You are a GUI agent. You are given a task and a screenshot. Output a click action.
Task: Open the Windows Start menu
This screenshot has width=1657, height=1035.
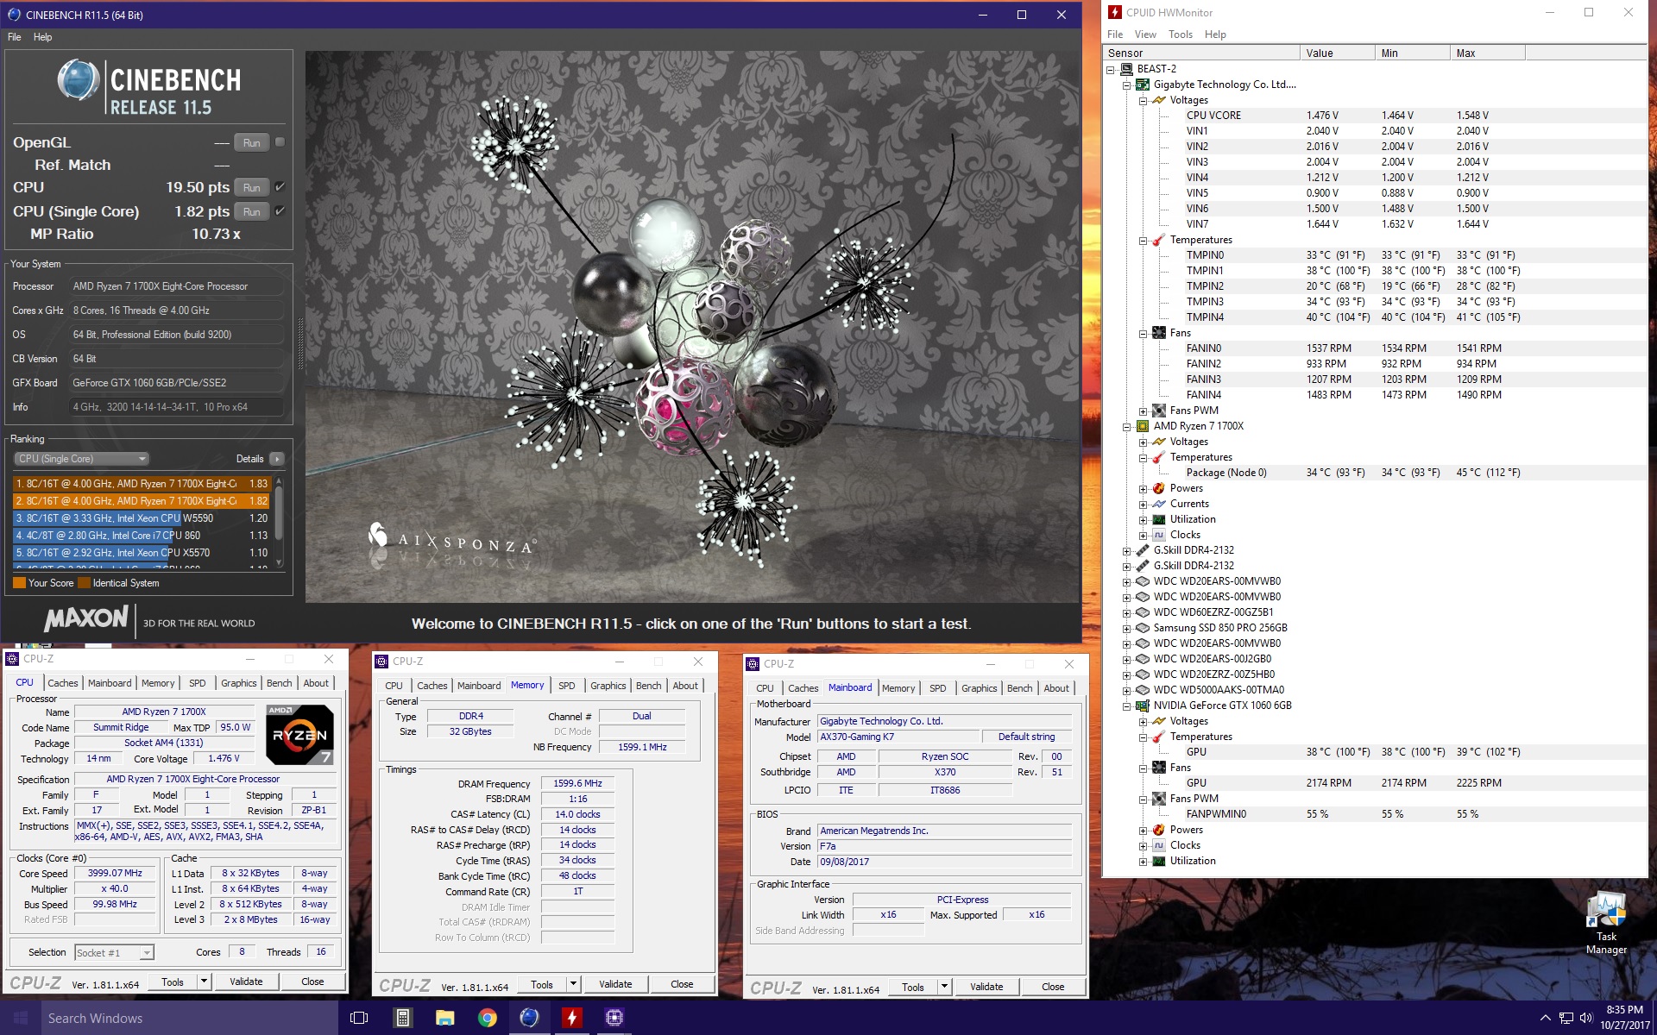[x=21, y=1018]
